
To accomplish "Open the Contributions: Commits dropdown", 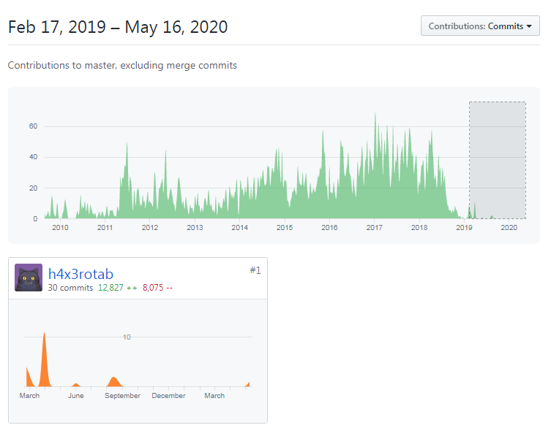I will point(480,26).
